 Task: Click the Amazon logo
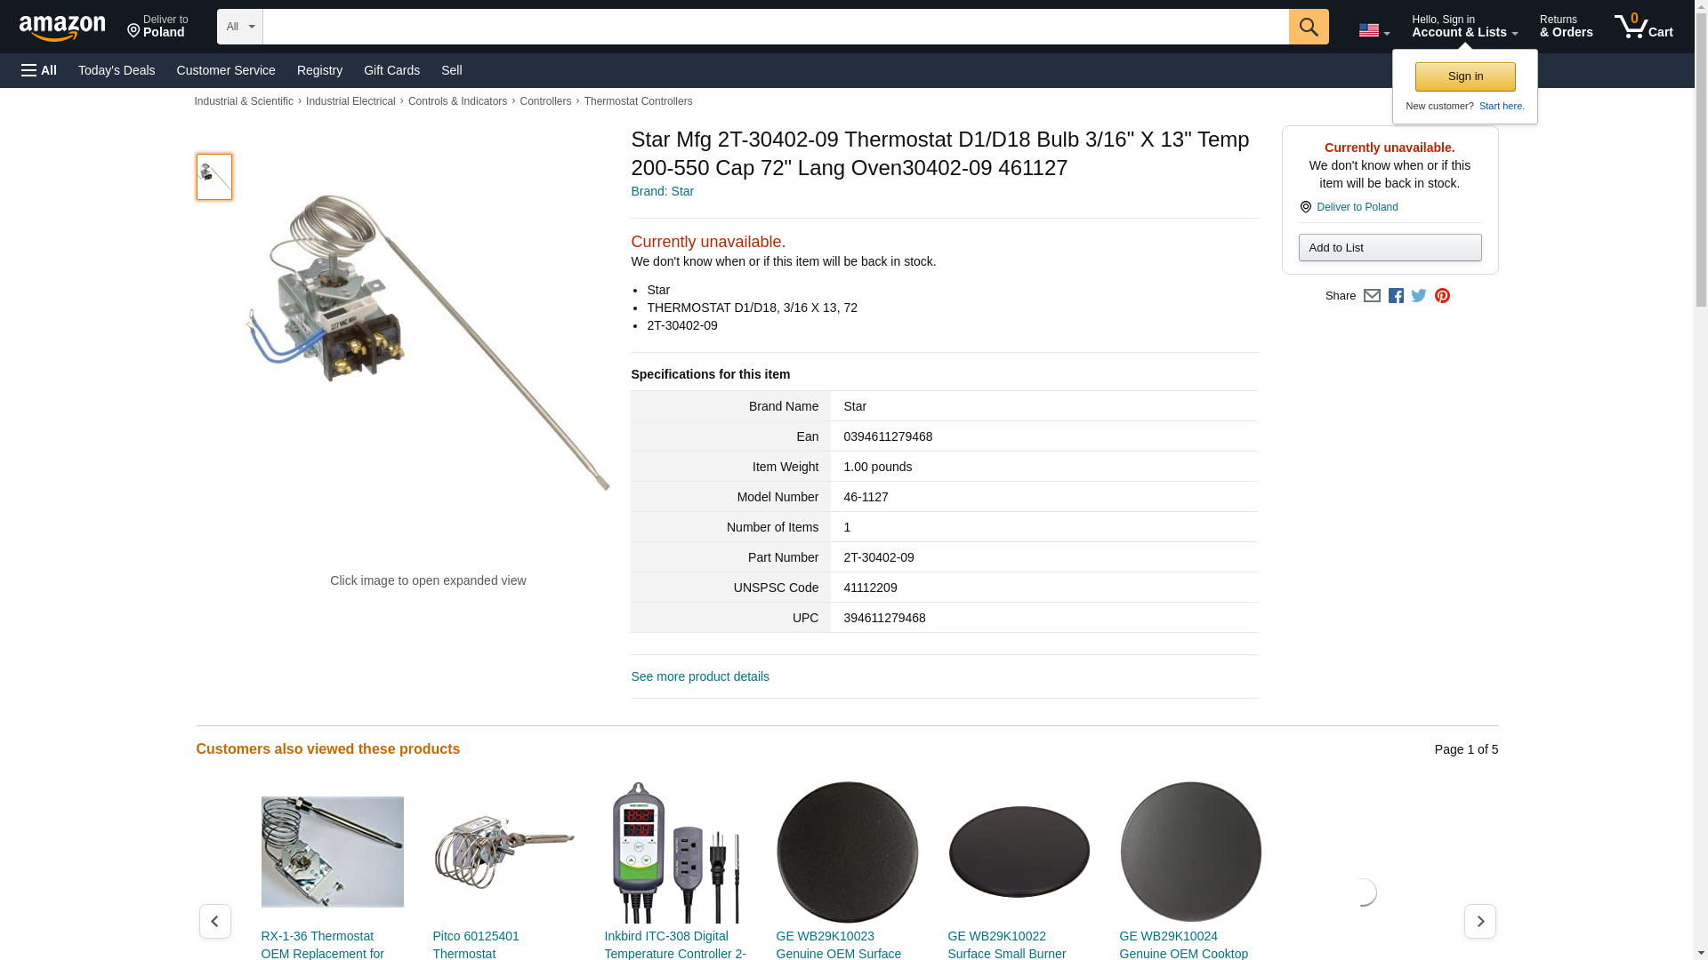pos(62,28)
